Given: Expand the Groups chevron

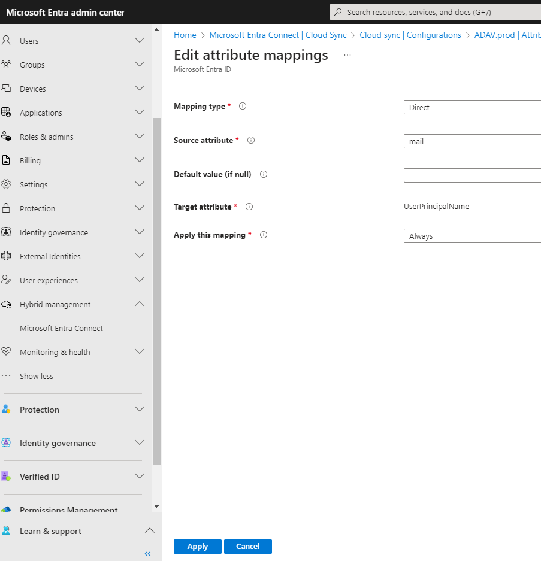Looking at the screenshot, I should pos(140,64).
